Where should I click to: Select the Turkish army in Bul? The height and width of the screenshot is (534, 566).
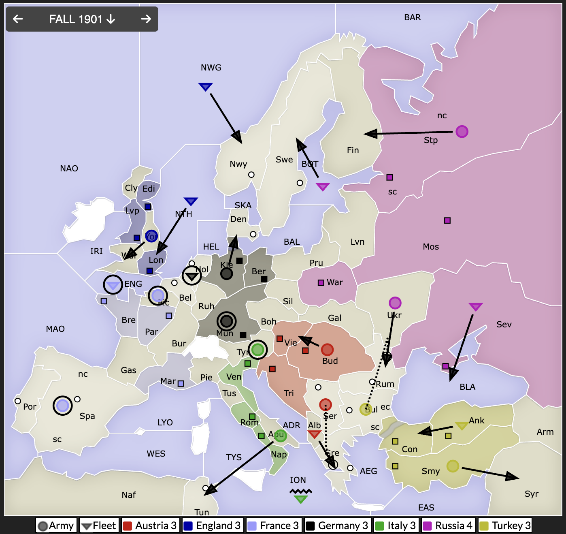point(366,409)
